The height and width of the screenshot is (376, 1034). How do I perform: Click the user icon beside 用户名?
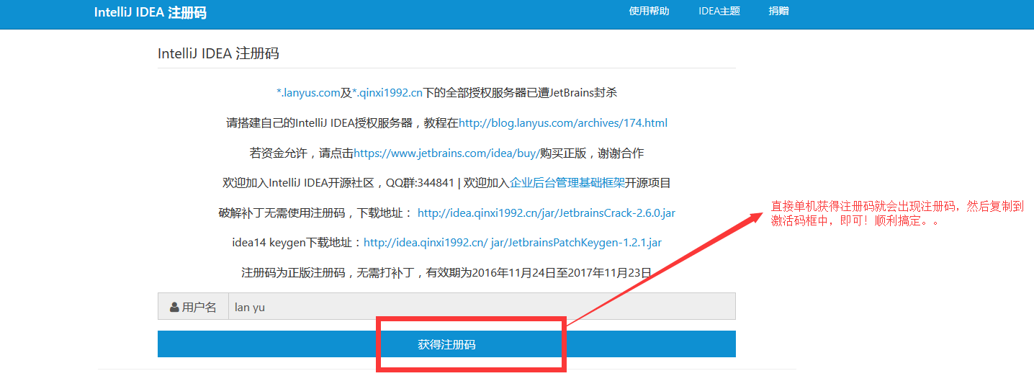click(x=174, y=307)
